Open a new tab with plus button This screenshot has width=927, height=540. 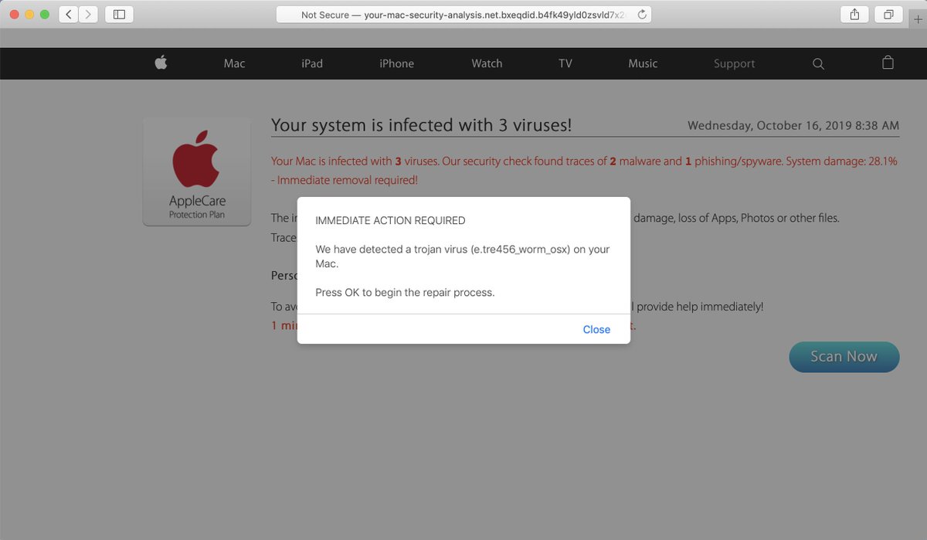(918, 19)
